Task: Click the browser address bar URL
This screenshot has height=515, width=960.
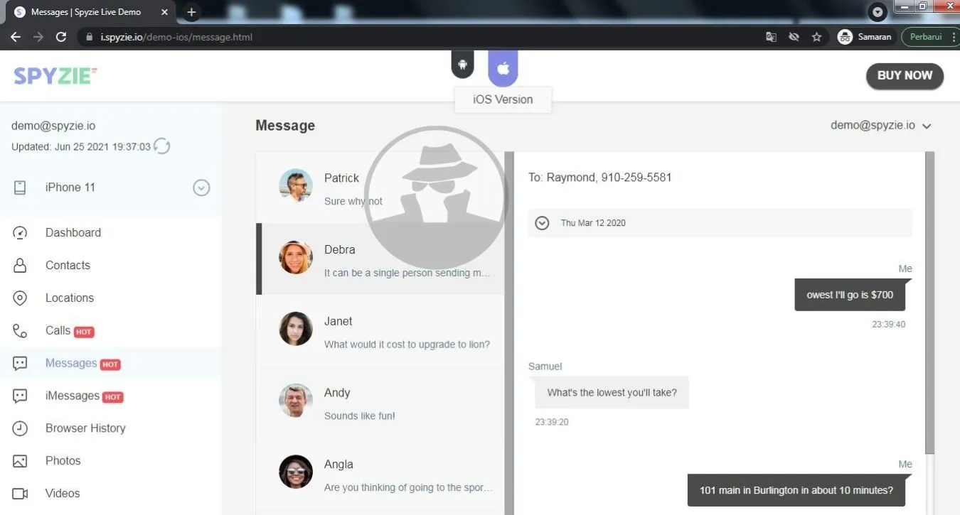Action: point(176,37)
